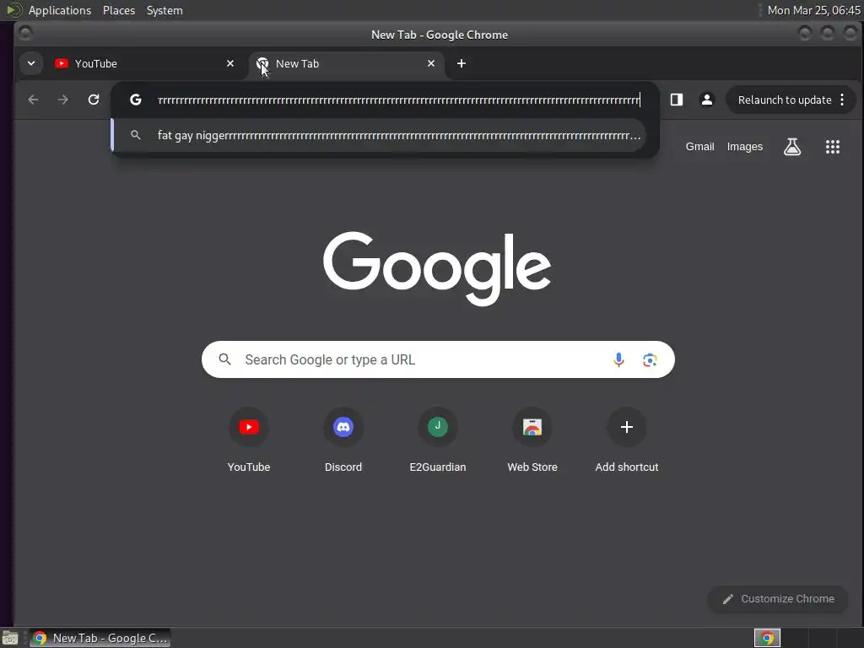Viewport: 864px width, 648px height.
Task: Open the Gmail link
Action: coord(699,147)
